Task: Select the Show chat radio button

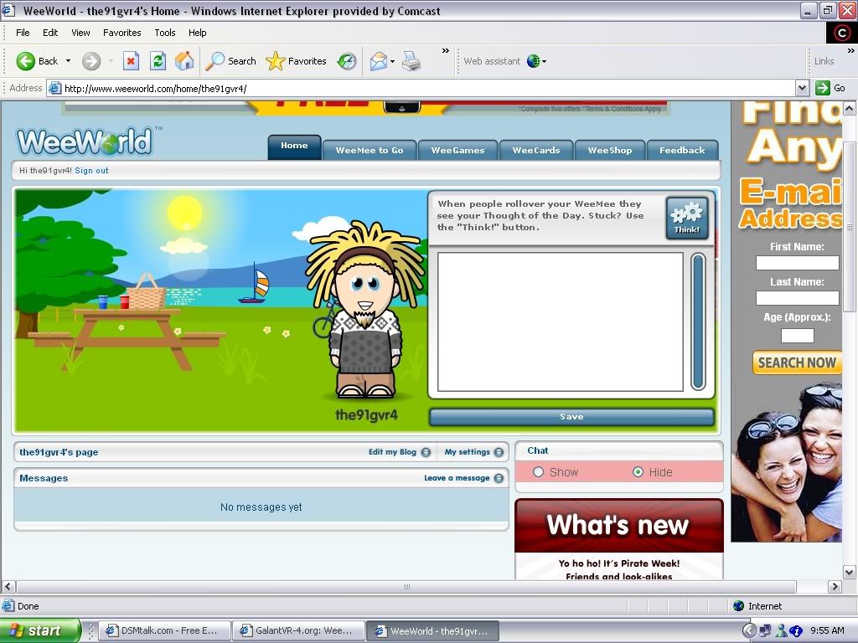Action: (x=539, y=472)
